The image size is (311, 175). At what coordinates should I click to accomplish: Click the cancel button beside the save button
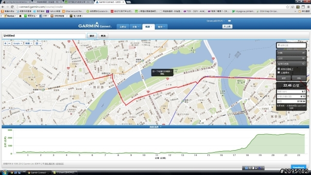pyautogui.click(x=103, y=35)
